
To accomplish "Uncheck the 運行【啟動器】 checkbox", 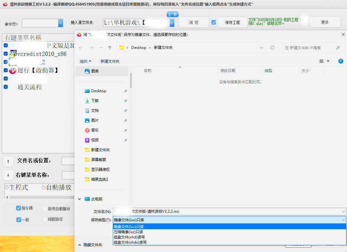I will pos(6,70).
